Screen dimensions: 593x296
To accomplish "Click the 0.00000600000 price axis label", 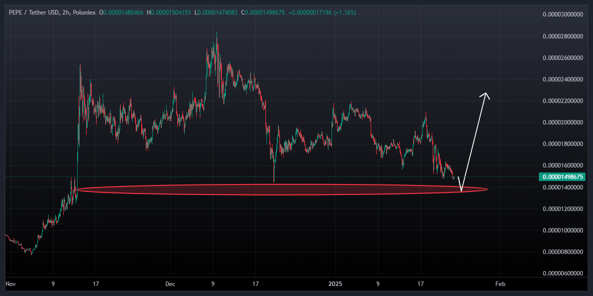I will click(x=562, y=273).
